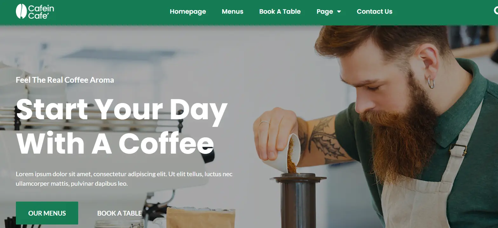Click the coffee bean logo icon

coord(21,11)
